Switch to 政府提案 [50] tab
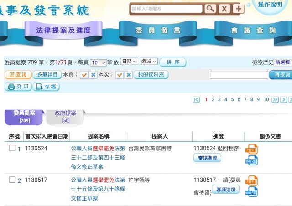The image size is (292, 206). click(65, 117)
